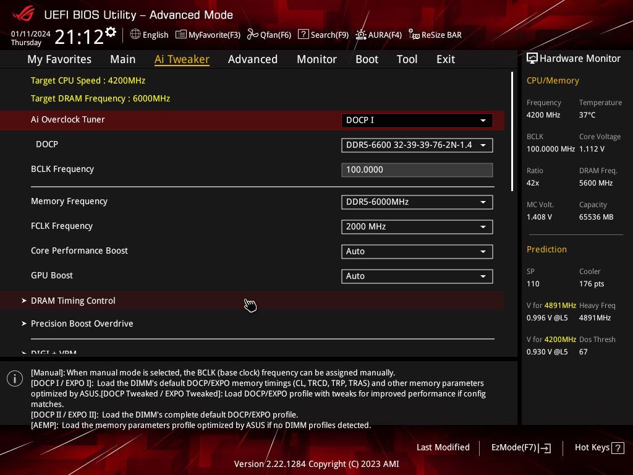Screen dimensions: 633x475
Task: Click Target DRAM Frequency : 6000MHz text
Action: click(x=101, y=98)
